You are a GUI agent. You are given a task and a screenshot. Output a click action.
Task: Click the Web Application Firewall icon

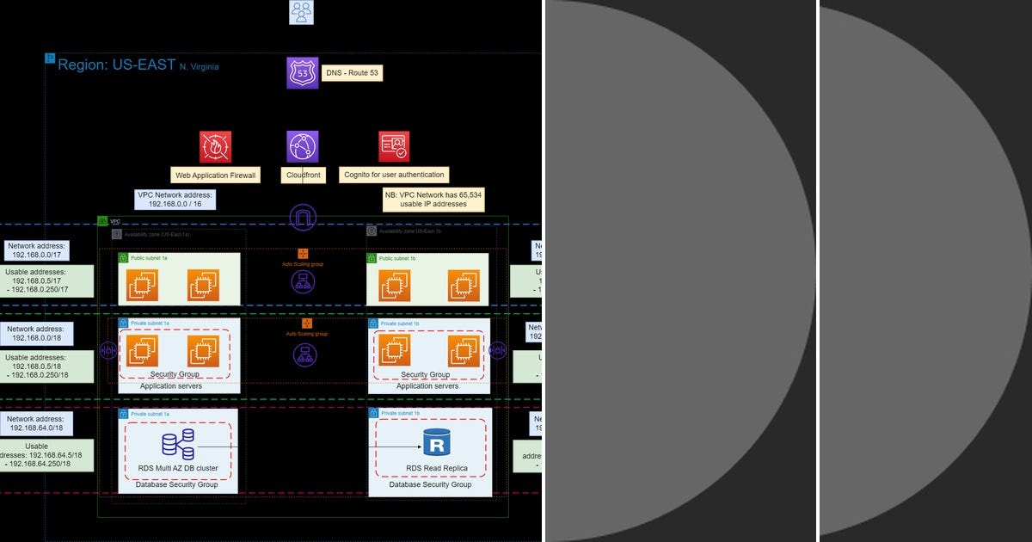tap(214, 146)
